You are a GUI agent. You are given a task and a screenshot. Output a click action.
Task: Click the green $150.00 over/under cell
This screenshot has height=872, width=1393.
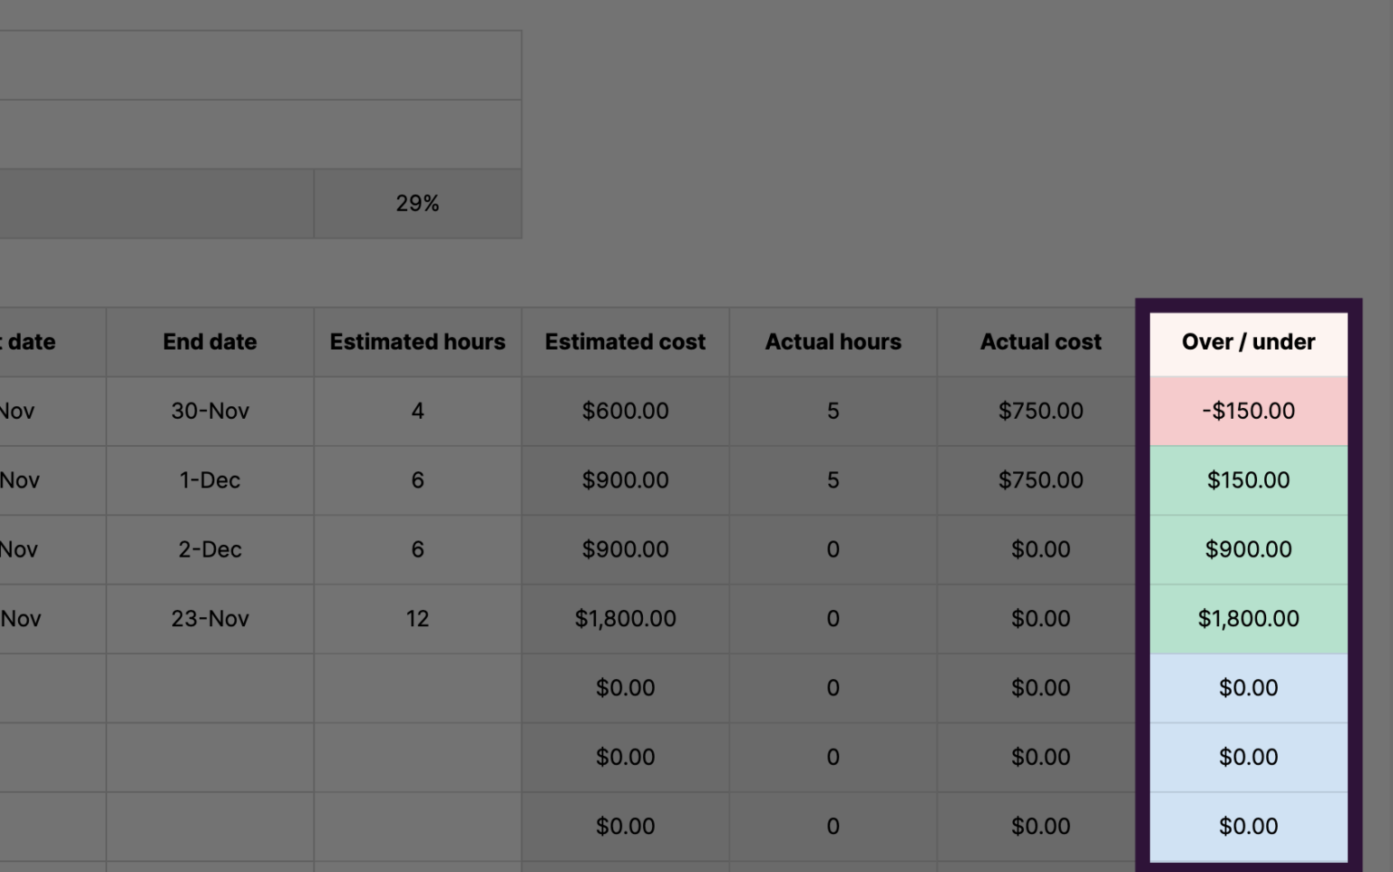(1249, 480)
